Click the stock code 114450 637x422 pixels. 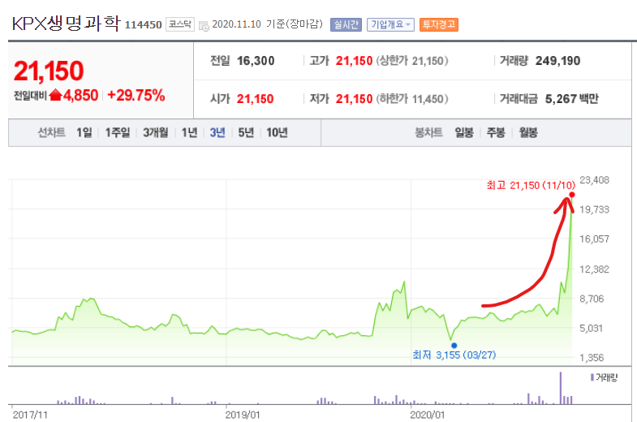click(x=143, y=25)
